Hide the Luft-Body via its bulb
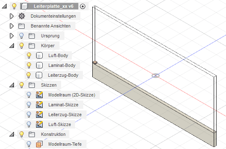The width and height of the screenshot is (226, 149). (29, 55)
